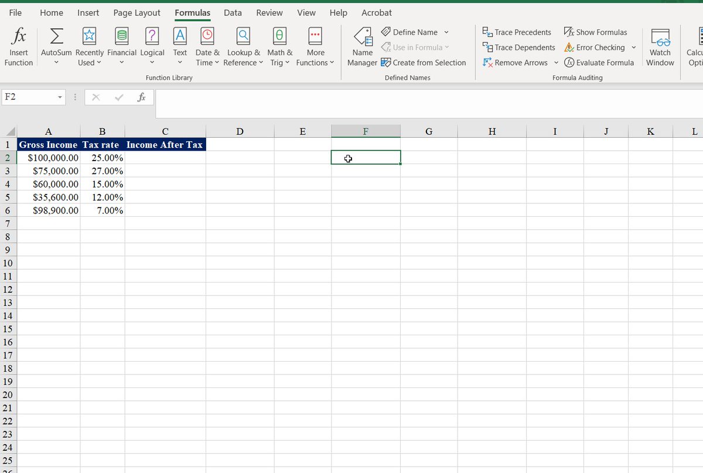Select column C header
The height and width of the screenshot is (473, 703).
coord(165,131)
